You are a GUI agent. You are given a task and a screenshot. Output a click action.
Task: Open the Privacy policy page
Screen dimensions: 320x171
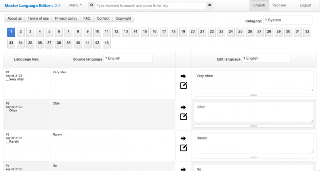(x=66, y=18)
